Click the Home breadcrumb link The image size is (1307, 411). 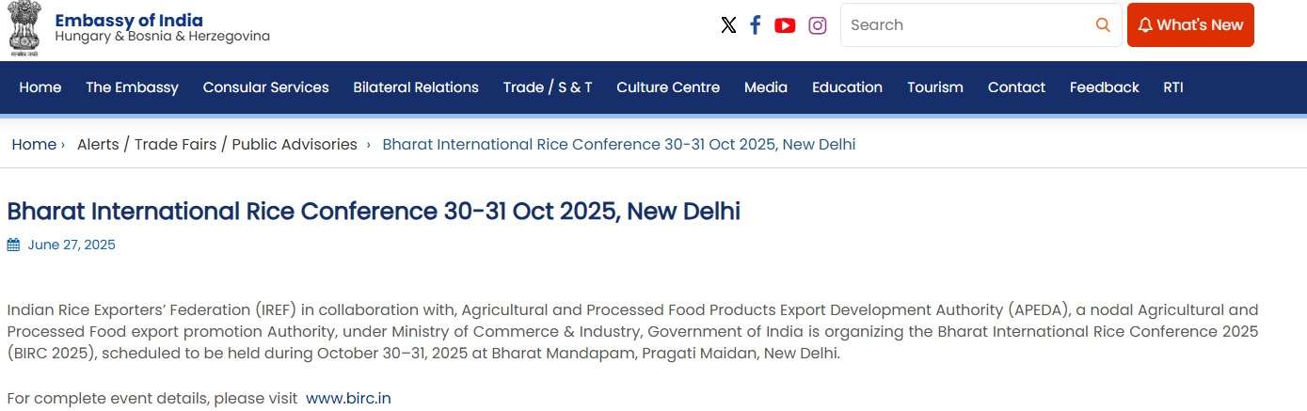(34, 145)
